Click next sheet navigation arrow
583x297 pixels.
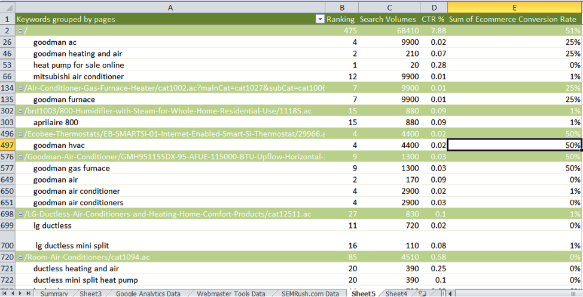(21, 293)
